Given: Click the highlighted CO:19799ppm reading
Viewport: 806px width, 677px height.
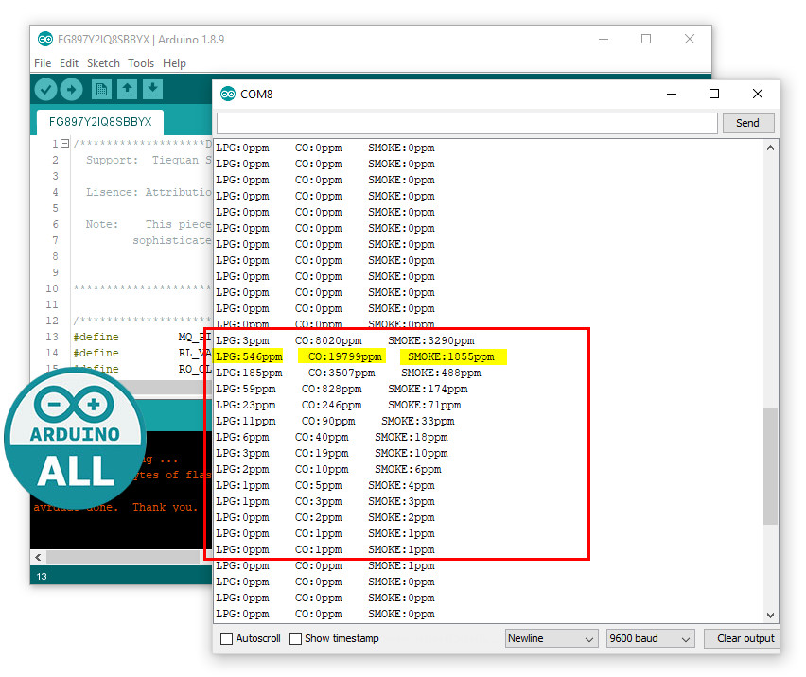Looking at the screenshot, I should (x=345, y=357).
